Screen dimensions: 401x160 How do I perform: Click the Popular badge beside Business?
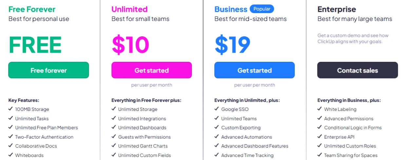pos(262,9)
